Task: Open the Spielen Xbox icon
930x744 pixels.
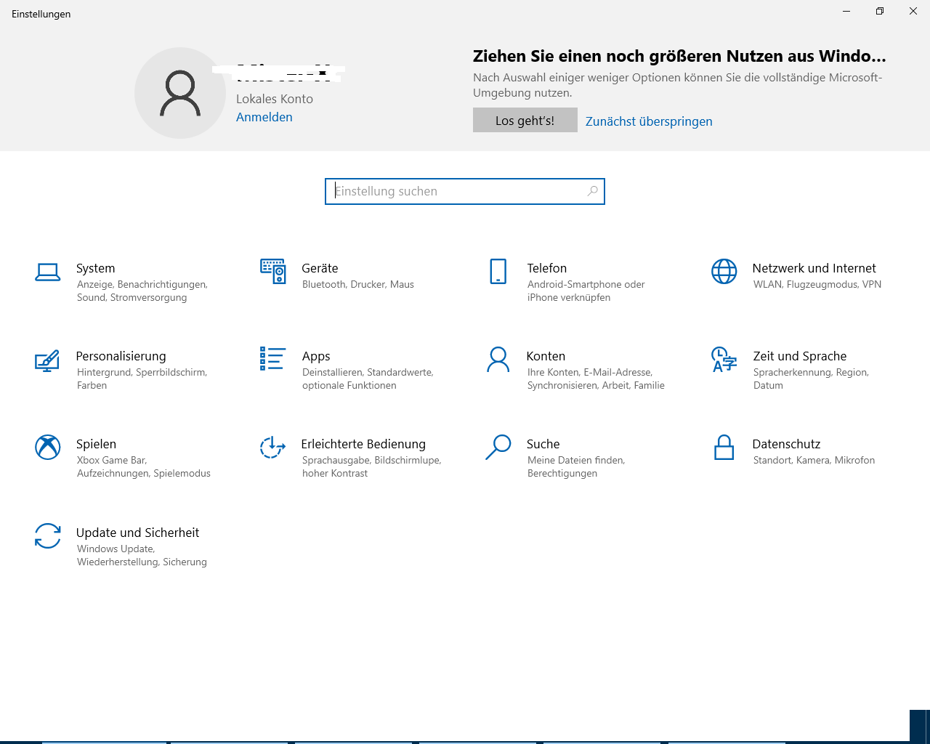Action: click(x=48, y=448)
